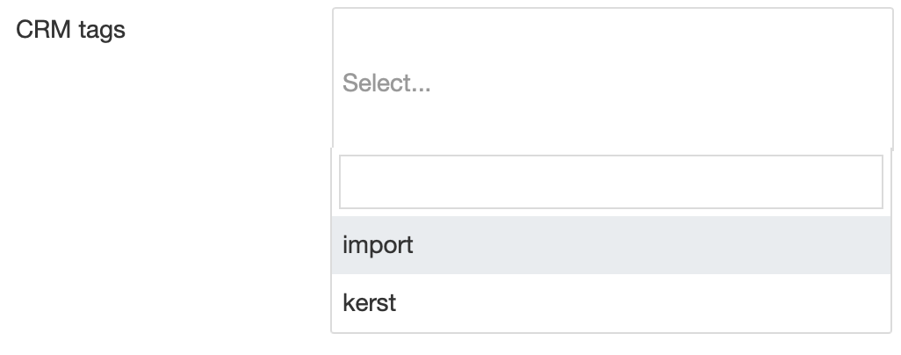Click the "CRM tags" field label
This screenshot has width=901, height=355.
(71, 30)
